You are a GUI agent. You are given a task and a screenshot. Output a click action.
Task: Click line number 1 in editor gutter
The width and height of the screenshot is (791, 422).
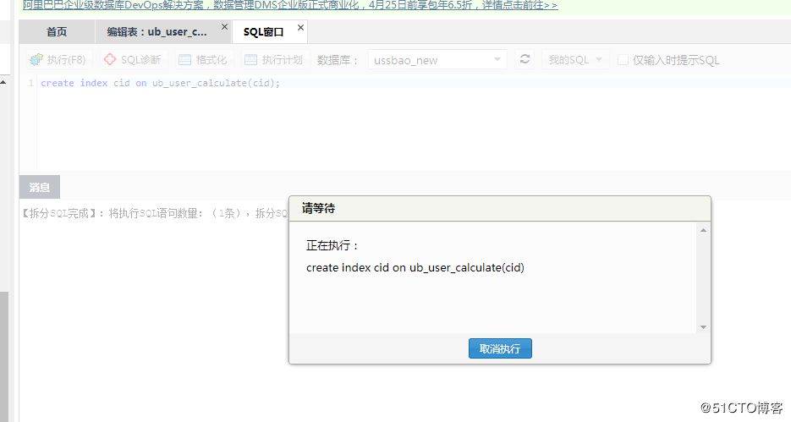tap(30, 83)
